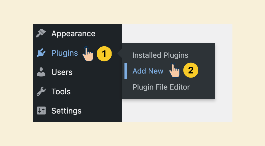Click the blue active bar beside Add New
This screenshot has height=146, width=265.
126,71
